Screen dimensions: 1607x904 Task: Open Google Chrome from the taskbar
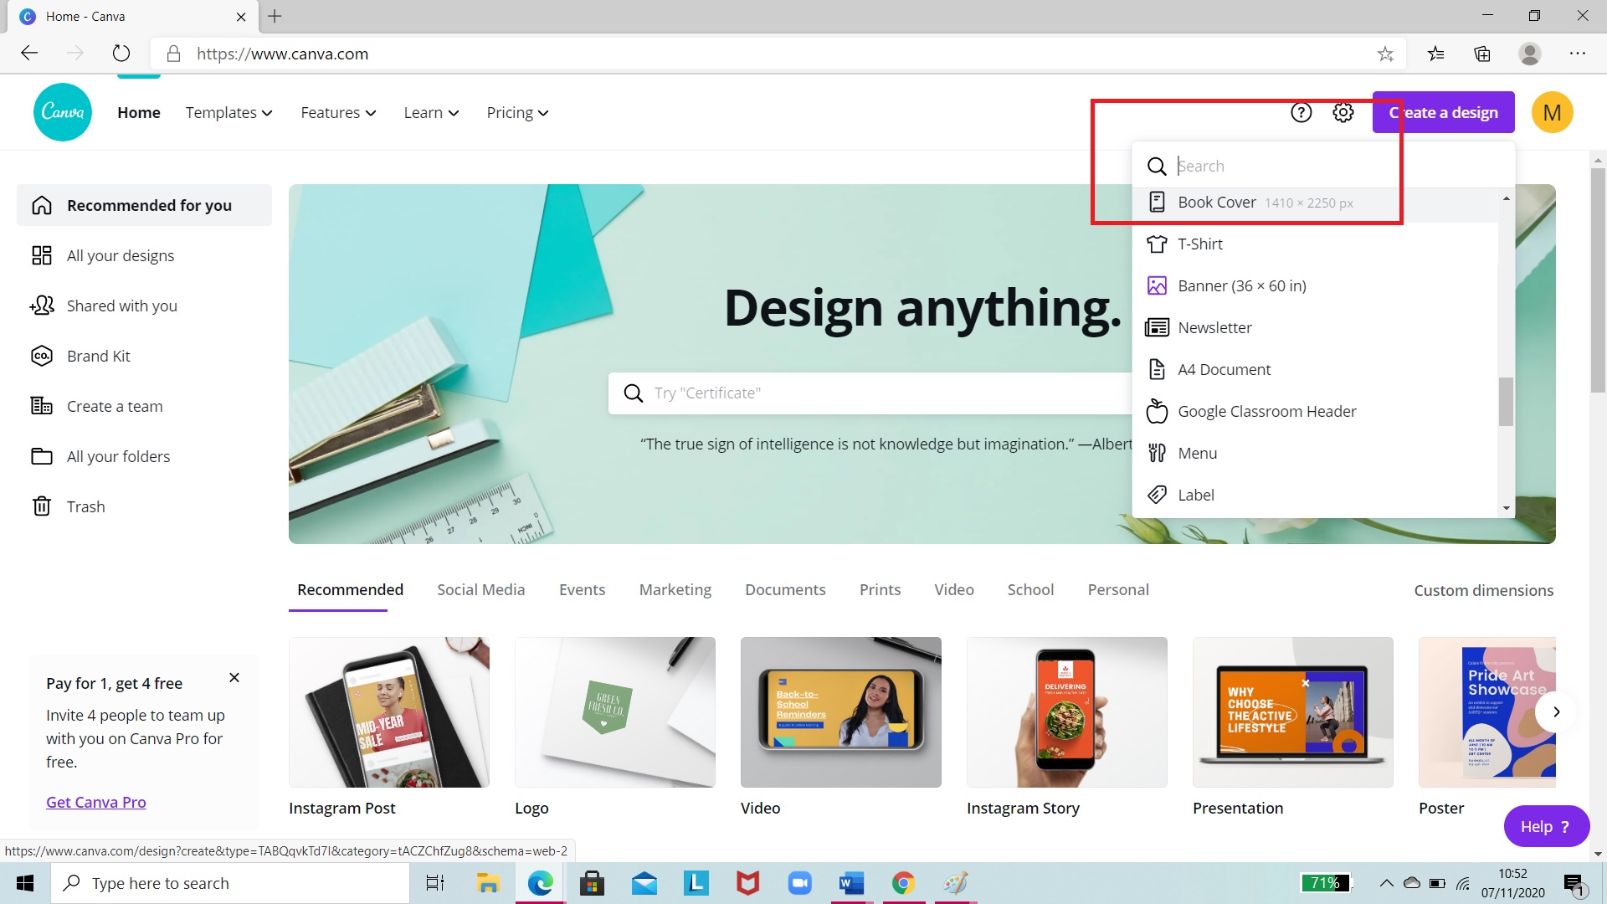click(x=903, y=883)
